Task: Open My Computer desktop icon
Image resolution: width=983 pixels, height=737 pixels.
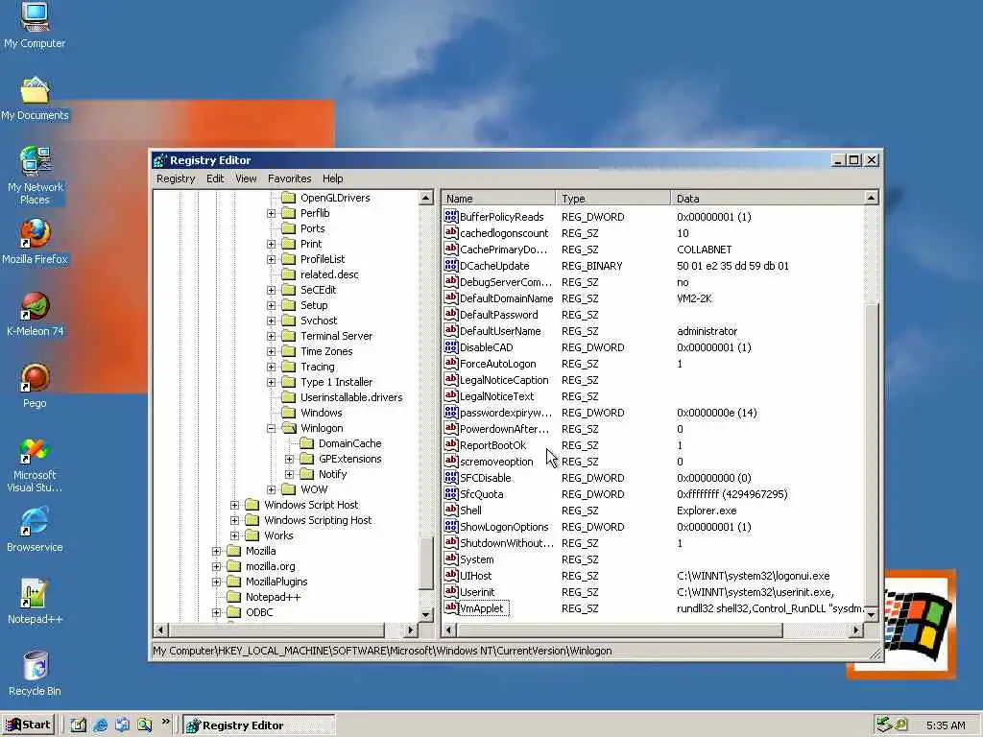Action: (x=35, y=17)
